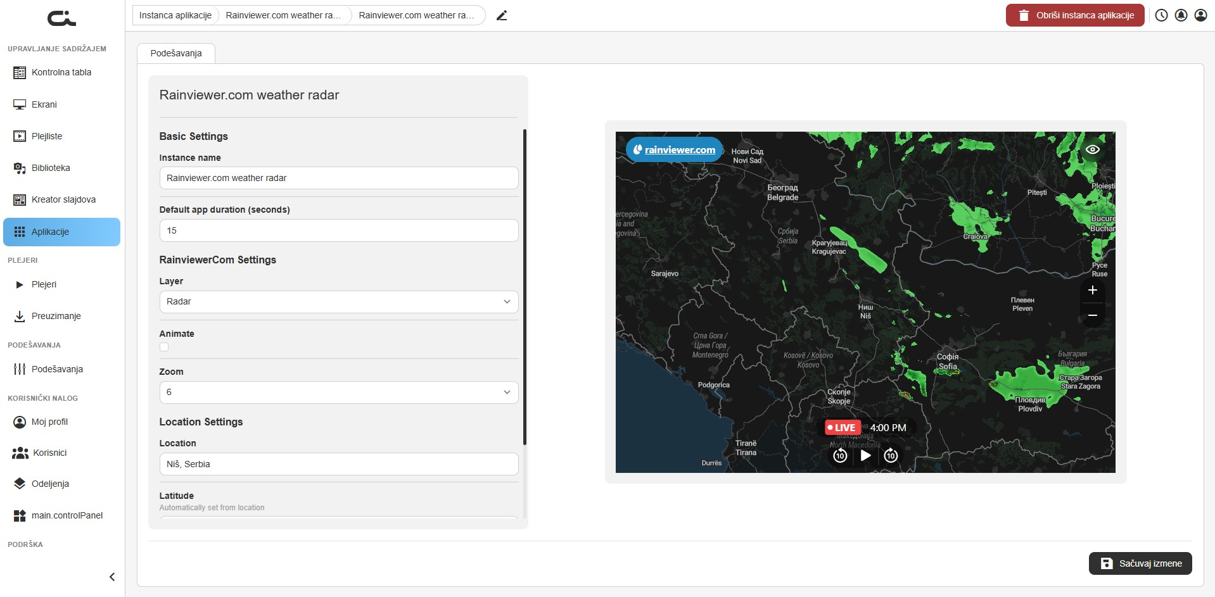
Task: Click Obriši instanca aplikacije button
Action: (1075, 15)
